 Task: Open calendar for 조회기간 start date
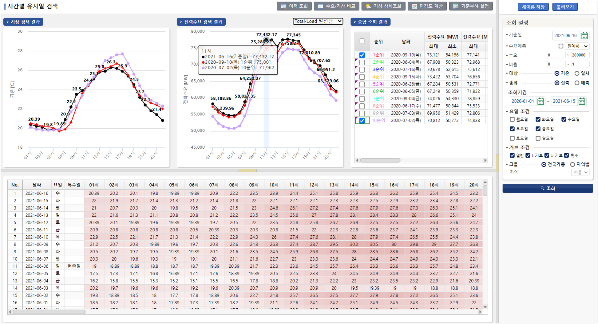point(541,101)
